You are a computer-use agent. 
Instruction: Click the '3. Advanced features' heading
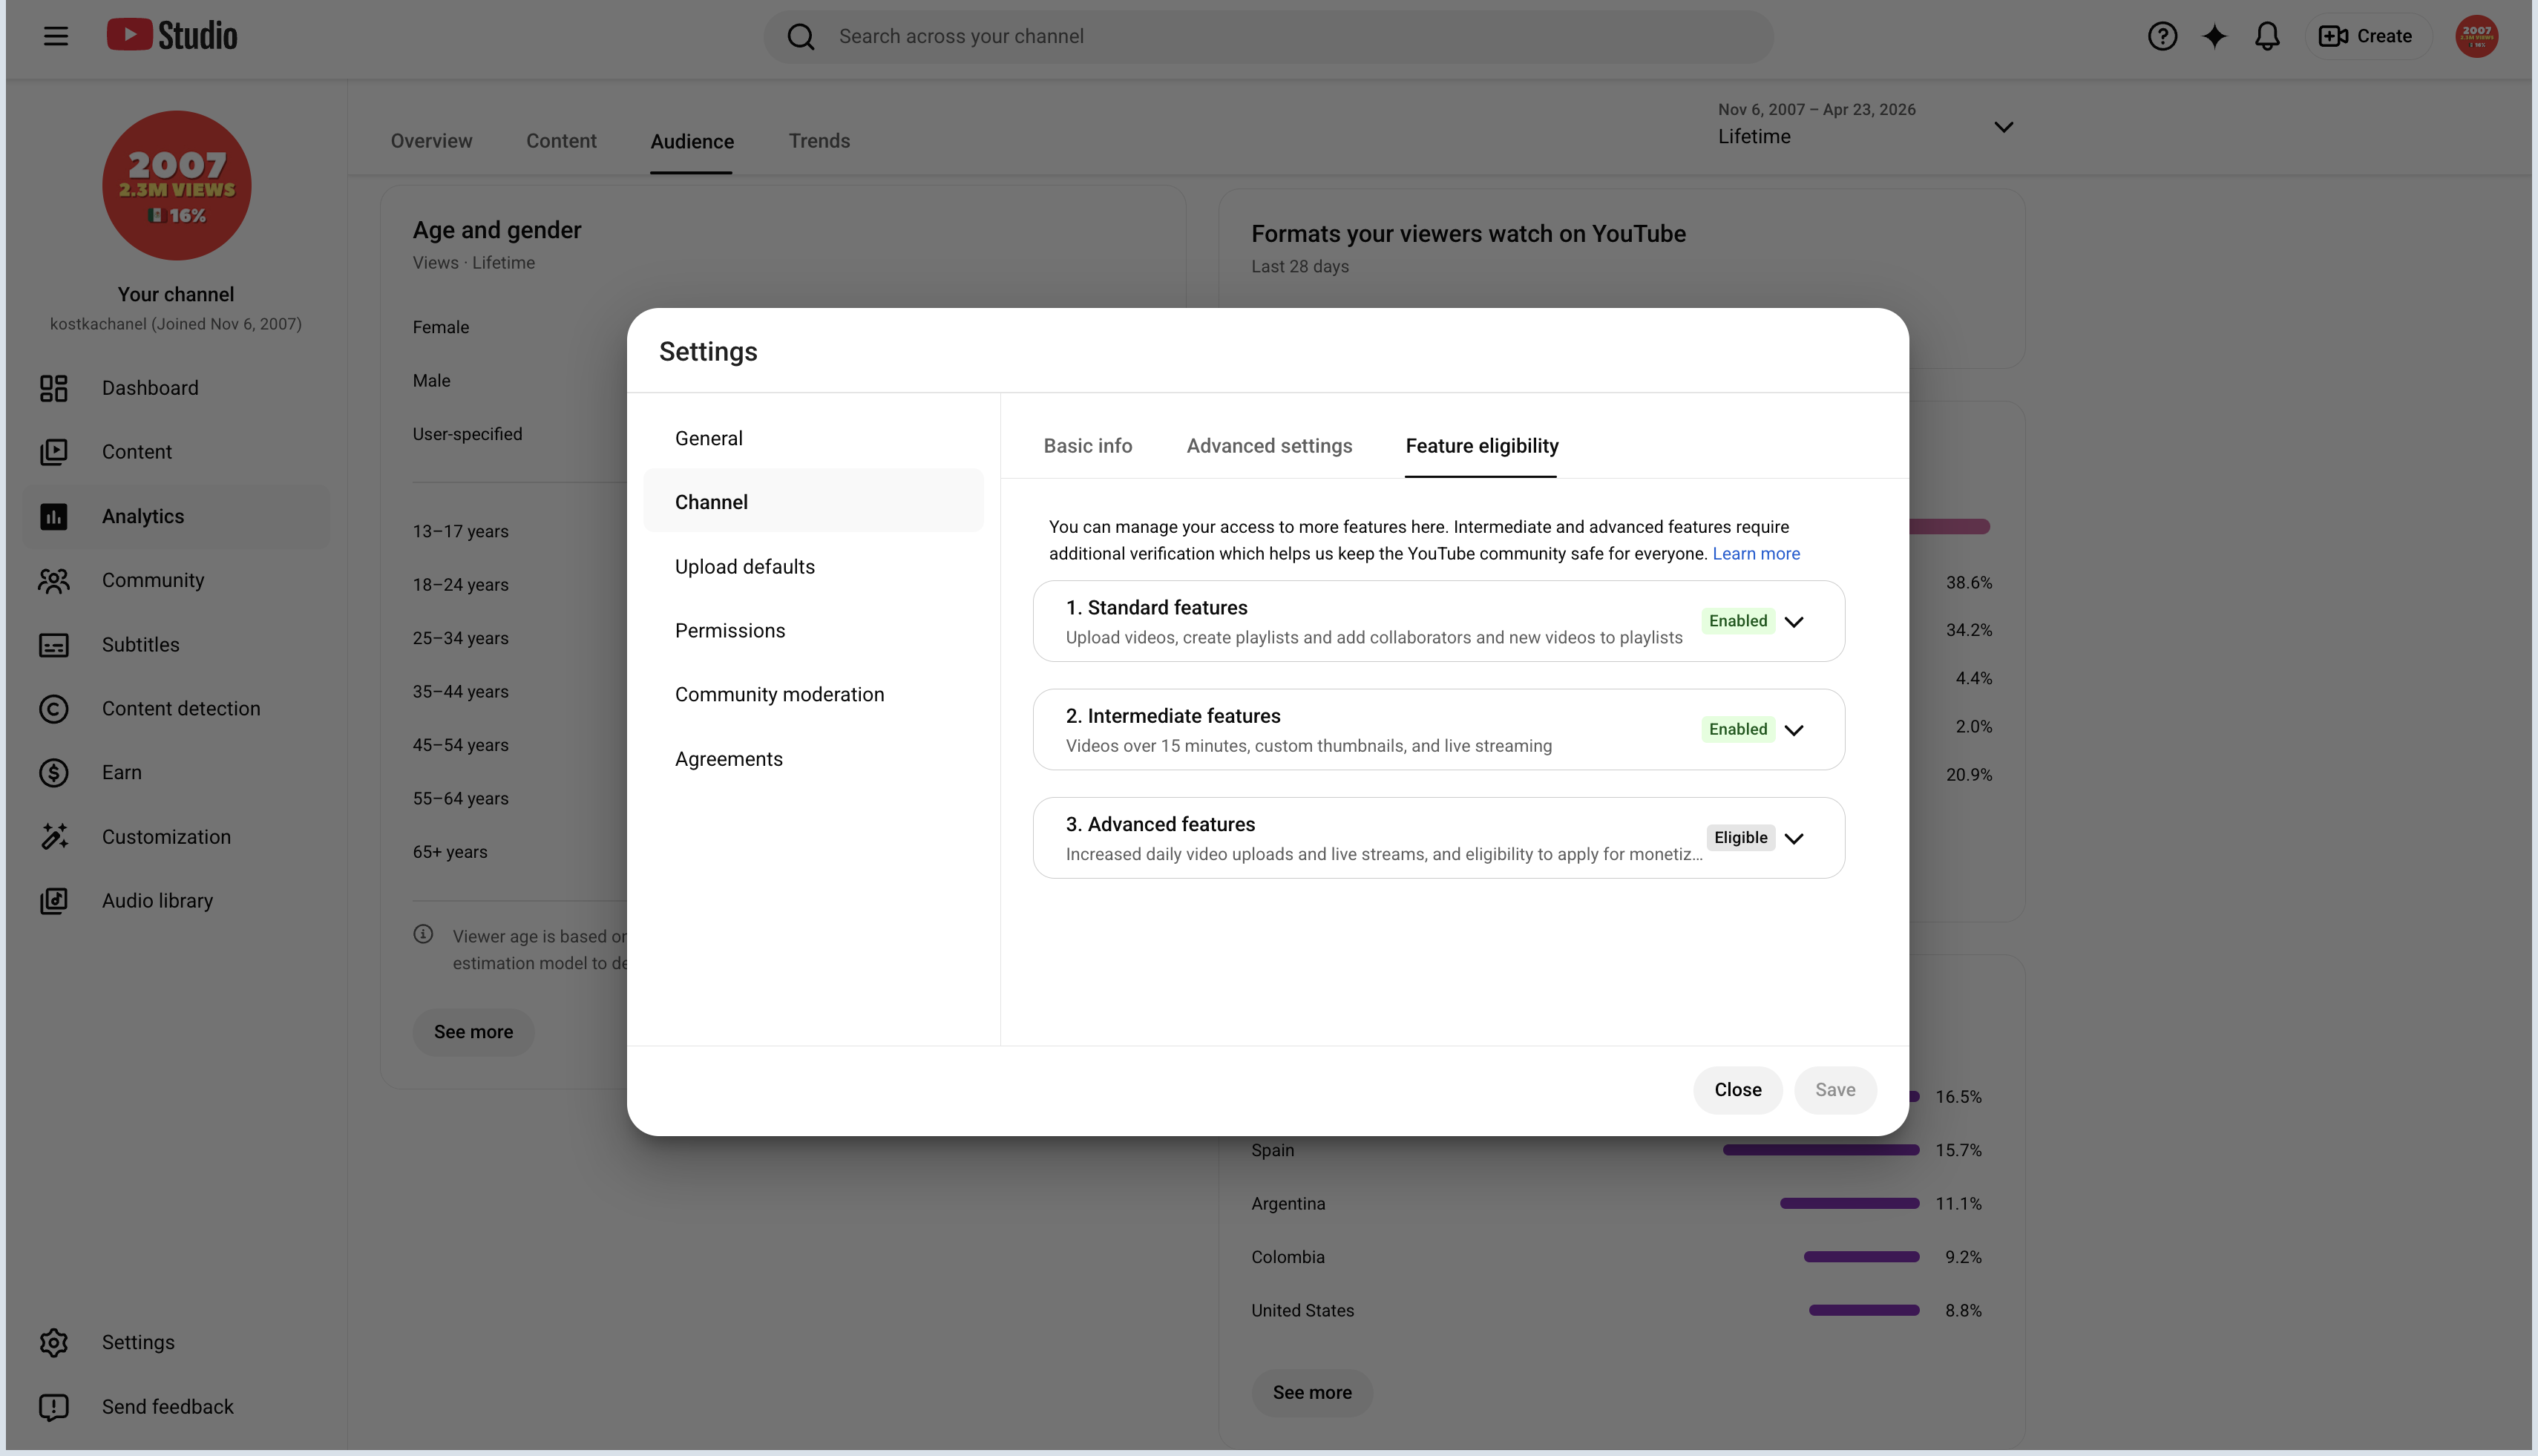(x=1160, y=824)
